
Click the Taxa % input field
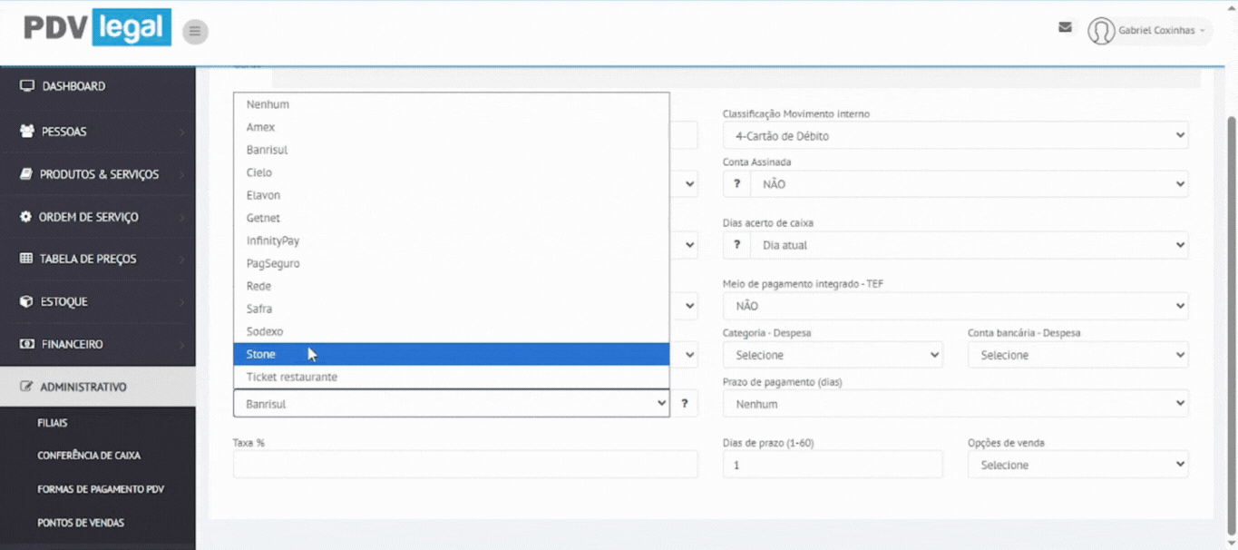(x=465, y=465)
